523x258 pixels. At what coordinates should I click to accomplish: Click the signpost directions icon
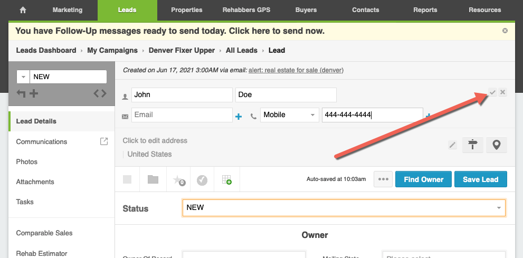coord(473,145)
